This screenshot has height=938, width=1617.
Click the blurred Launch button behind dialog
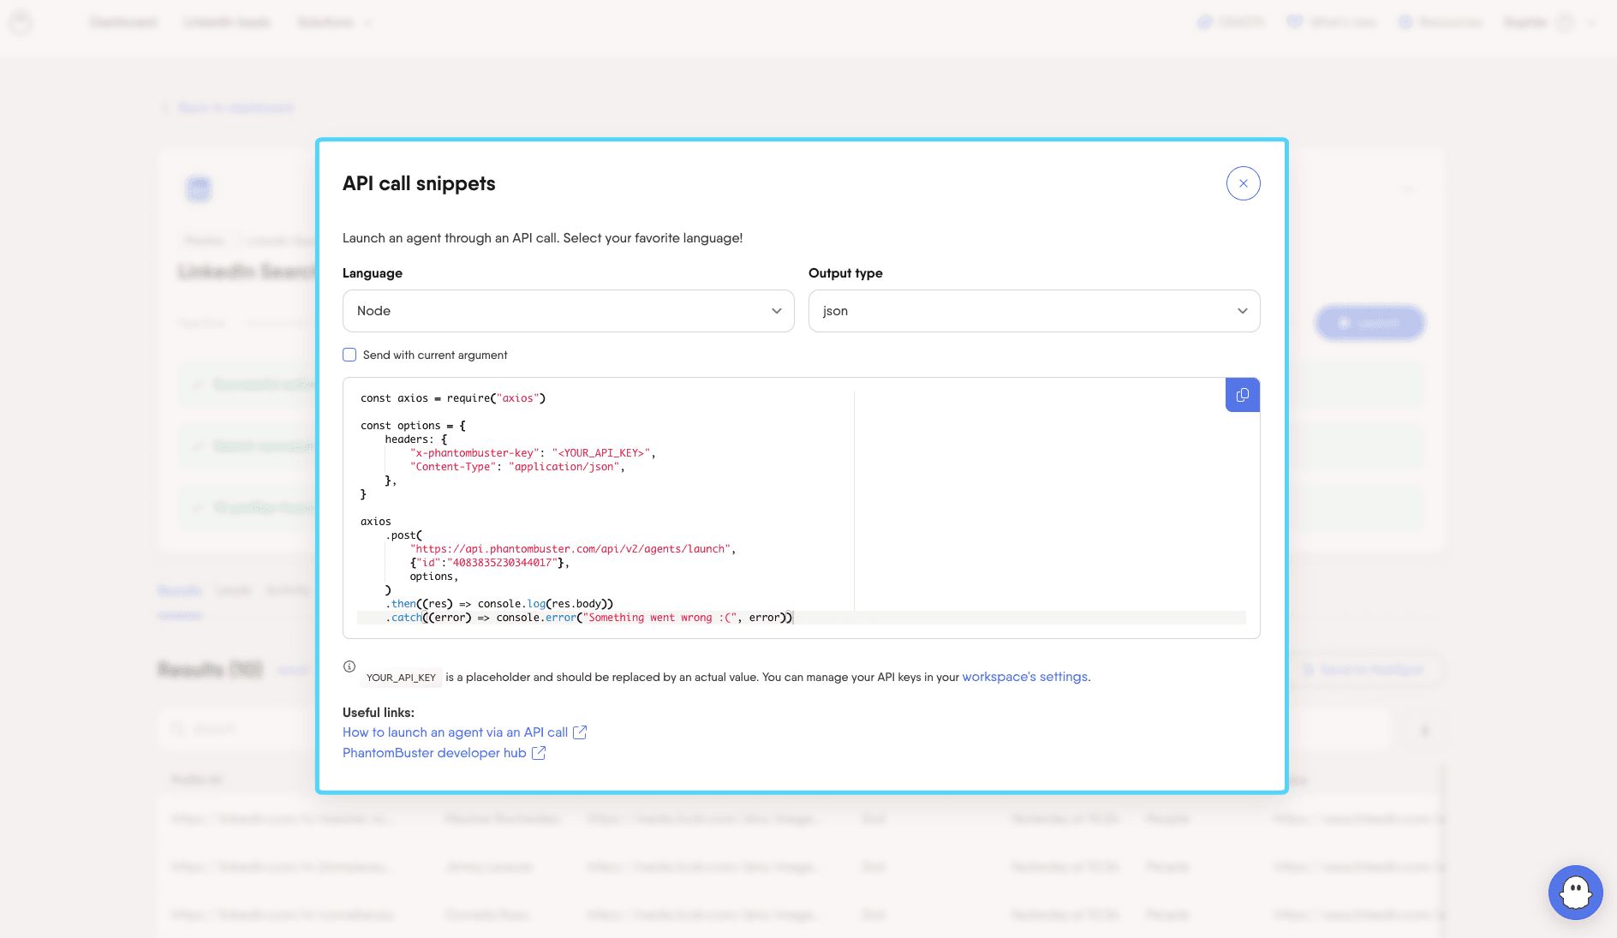tap(1369, 323)
